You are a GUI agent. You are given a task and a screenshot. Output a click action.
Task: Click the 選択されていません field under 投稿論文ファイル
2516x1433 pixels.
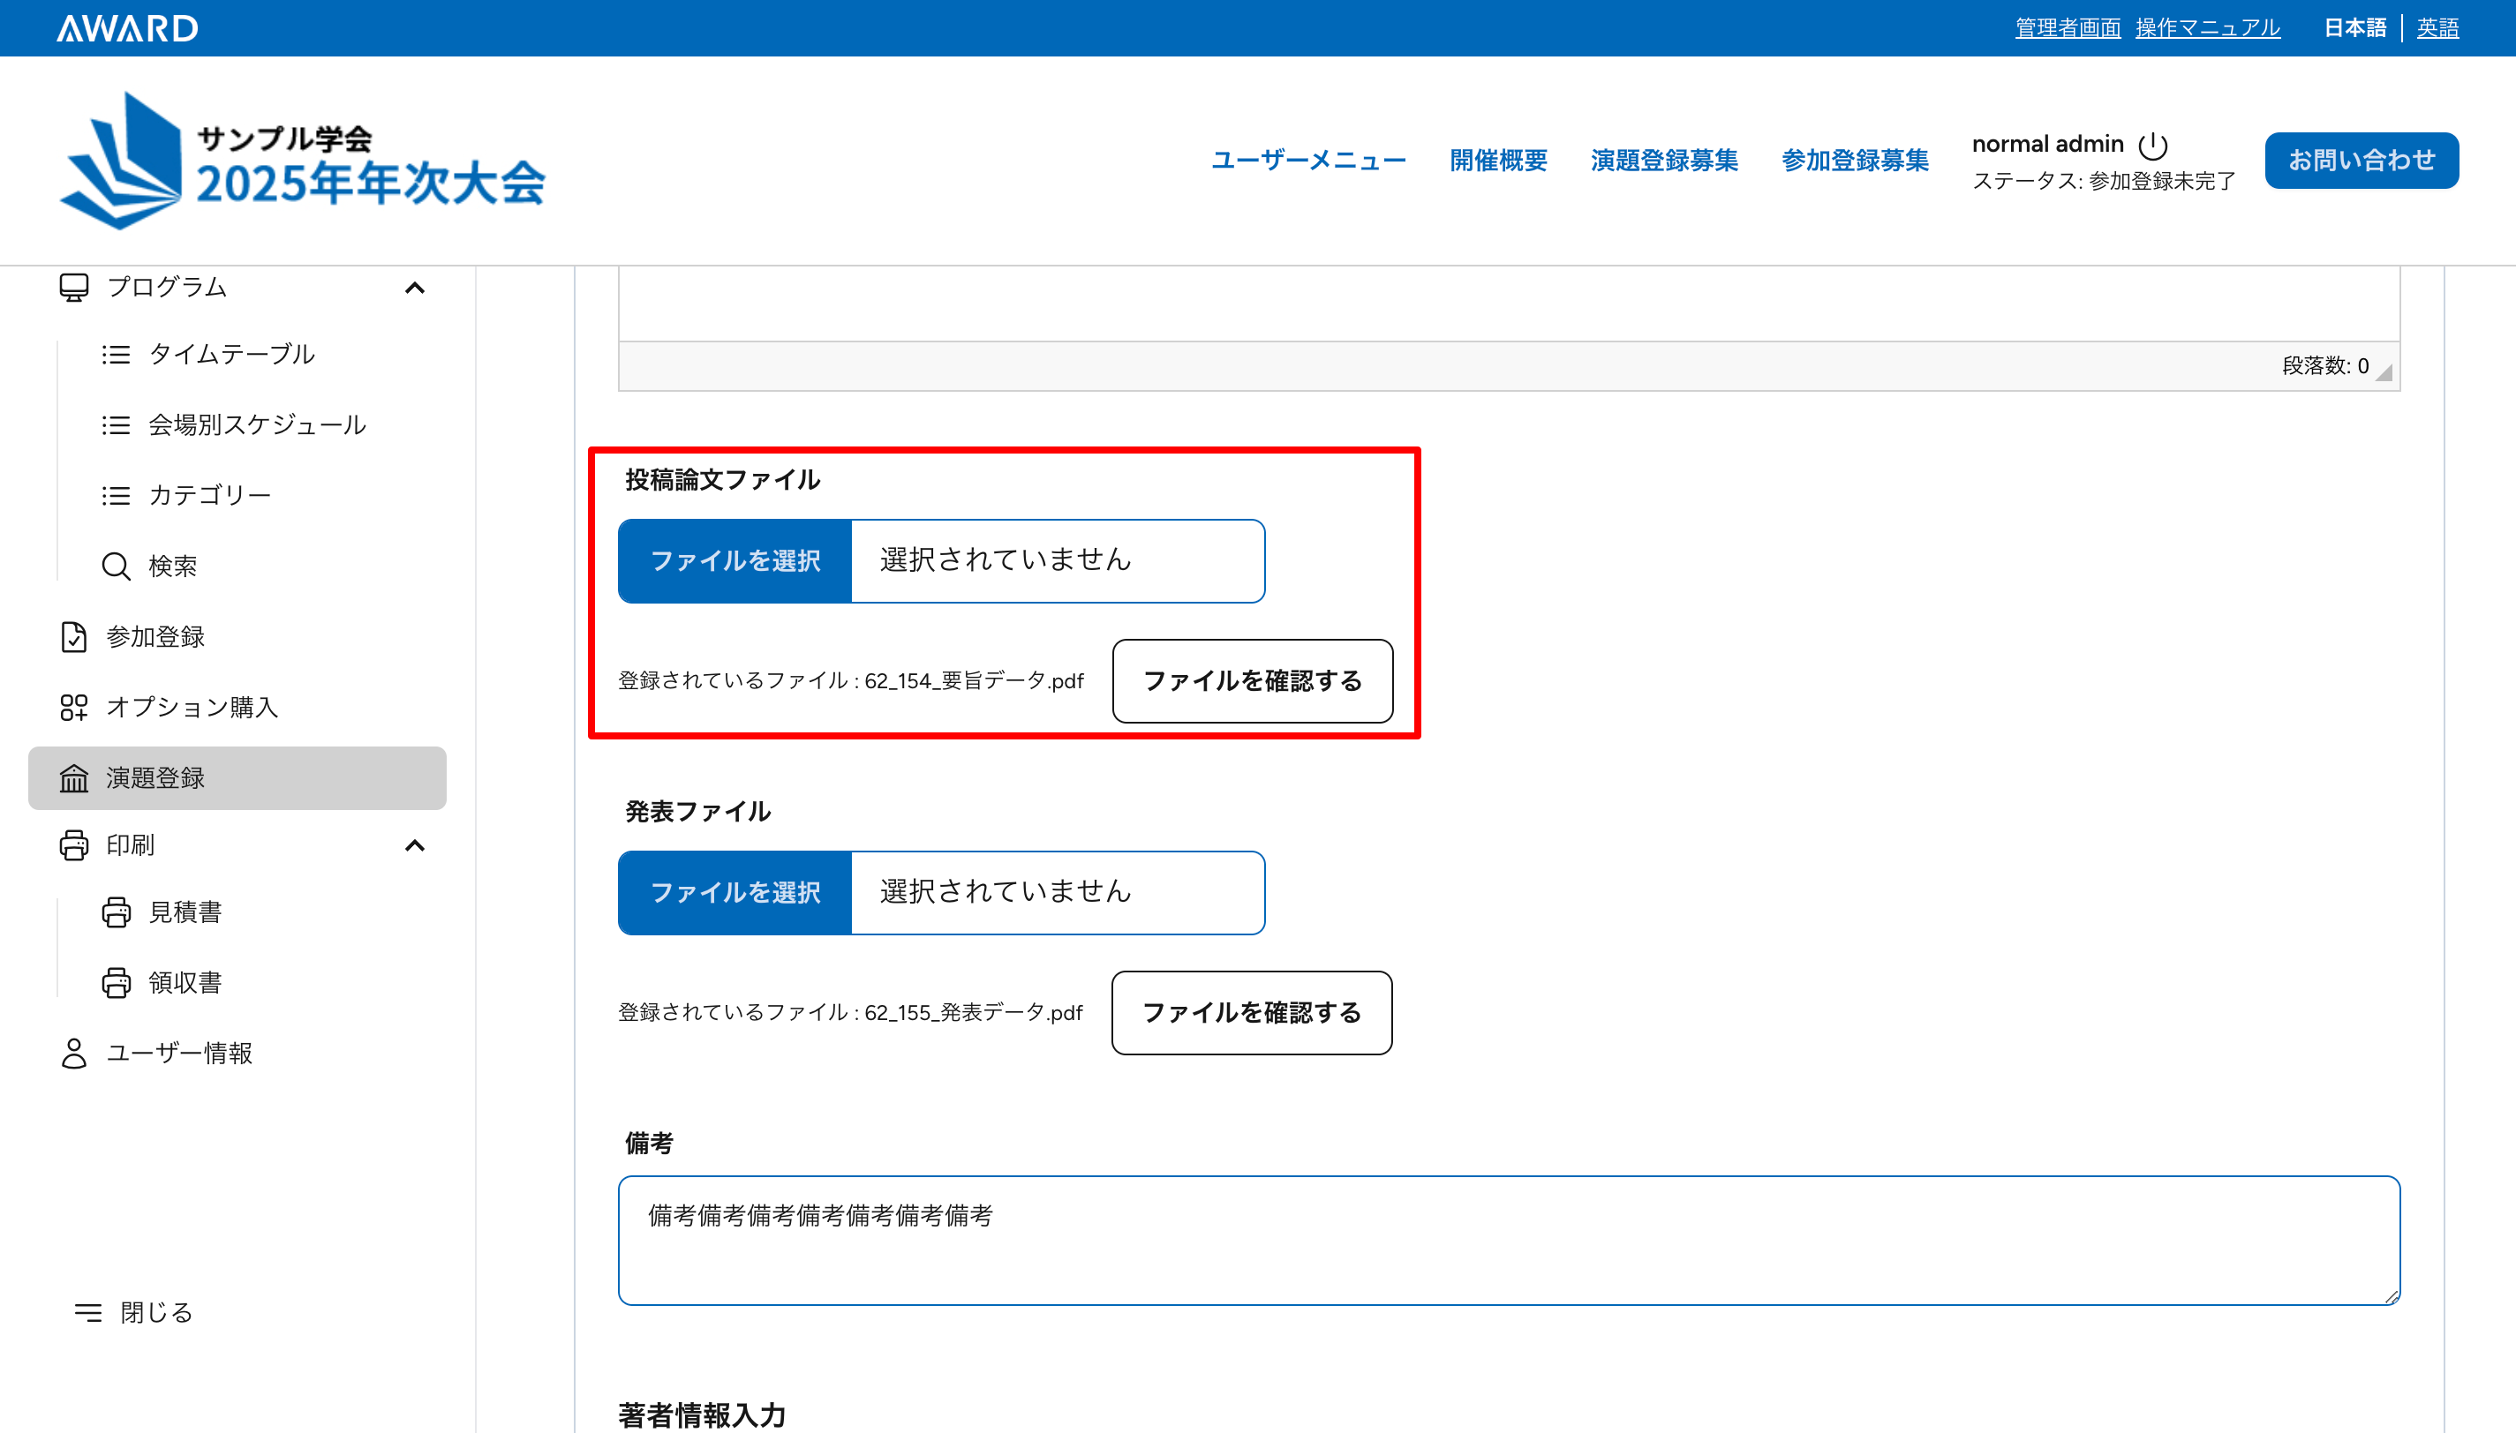1058,561
